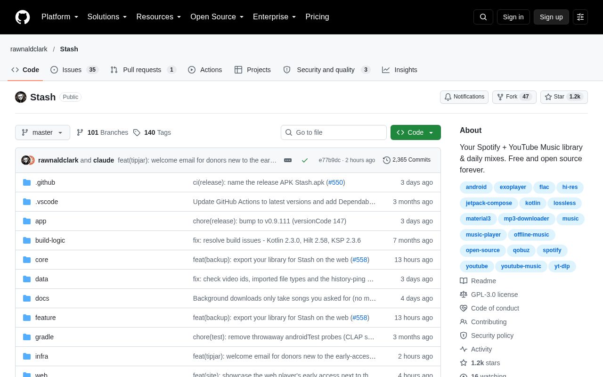Expand the Open Source header menu
This screenshot has height=377, width=603.
(x=217, y=17)
